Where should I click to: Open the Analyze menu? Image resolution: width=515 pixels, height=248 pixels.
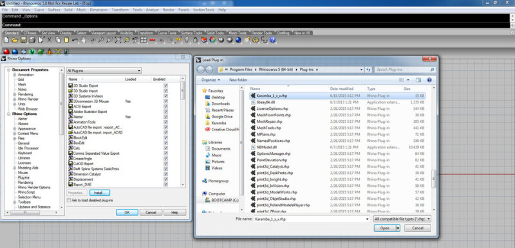pyautogui.click(x=153, y=10)
